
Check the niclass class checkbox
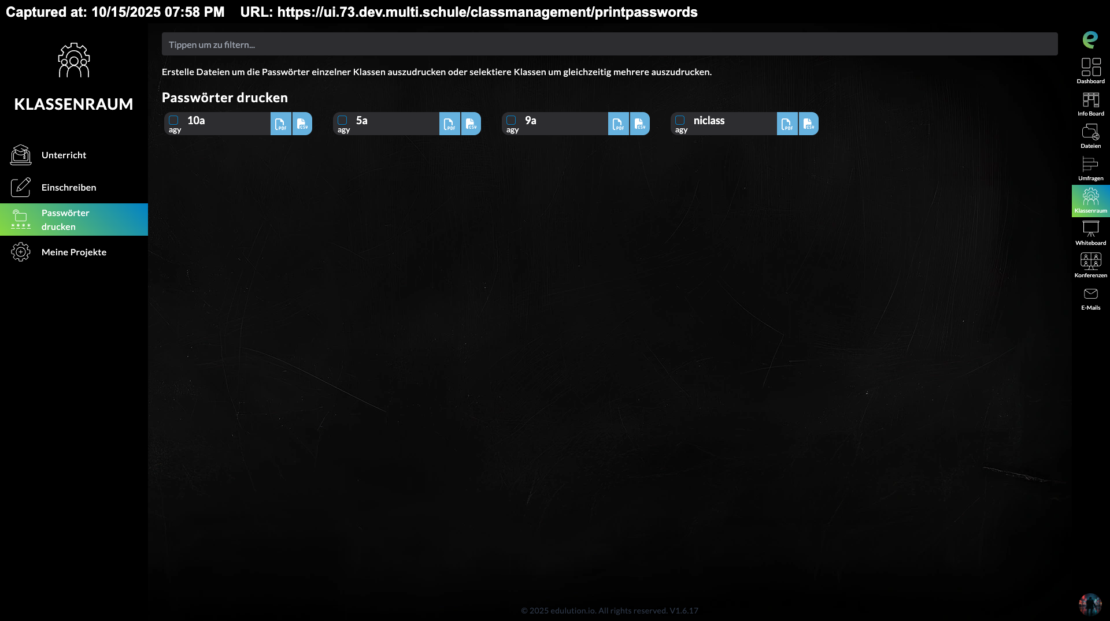680,120
